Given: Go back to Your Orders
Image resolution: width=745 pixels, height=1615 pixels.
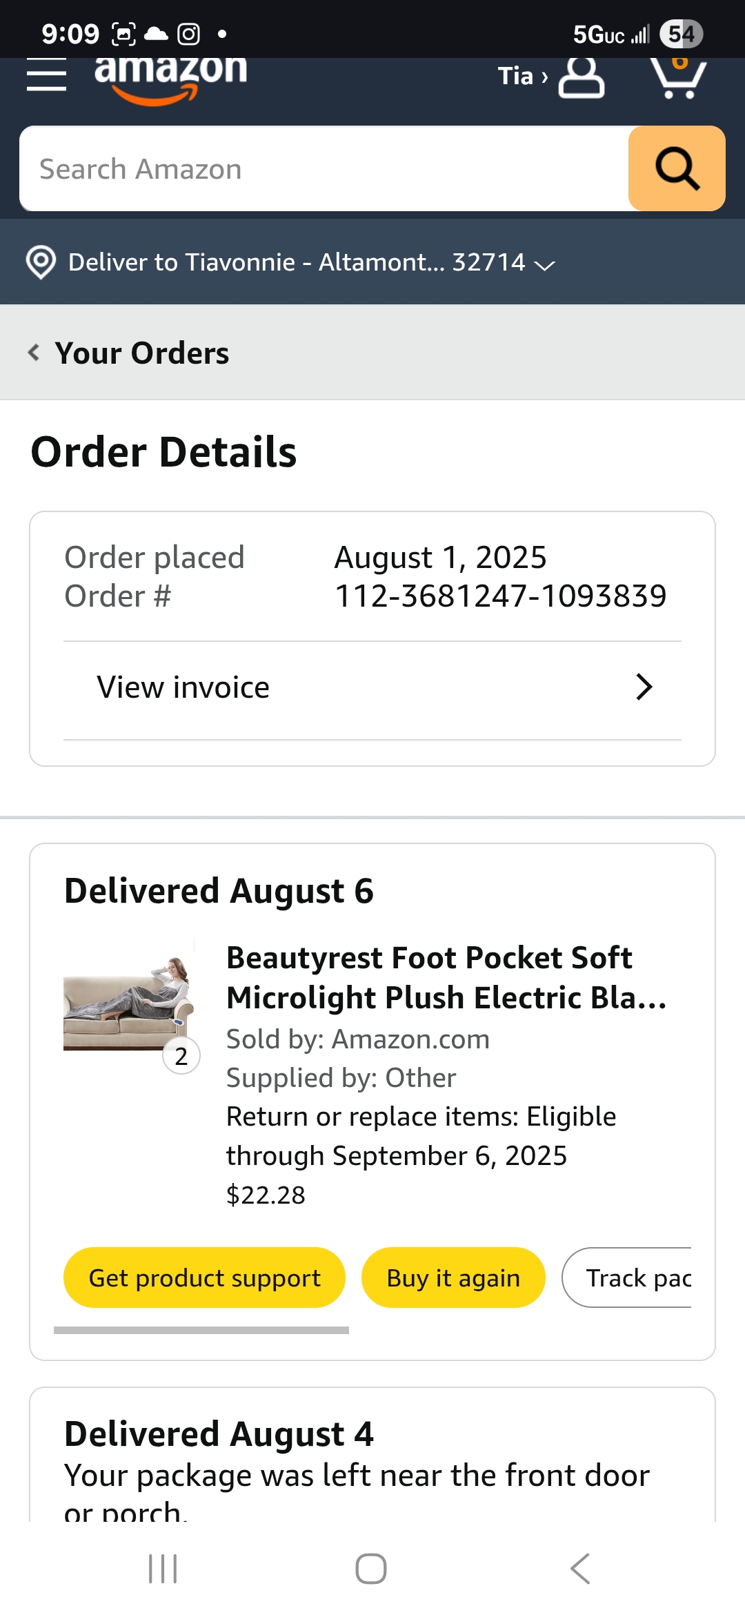Looking at the screenshot, I should tap(141, 353).
